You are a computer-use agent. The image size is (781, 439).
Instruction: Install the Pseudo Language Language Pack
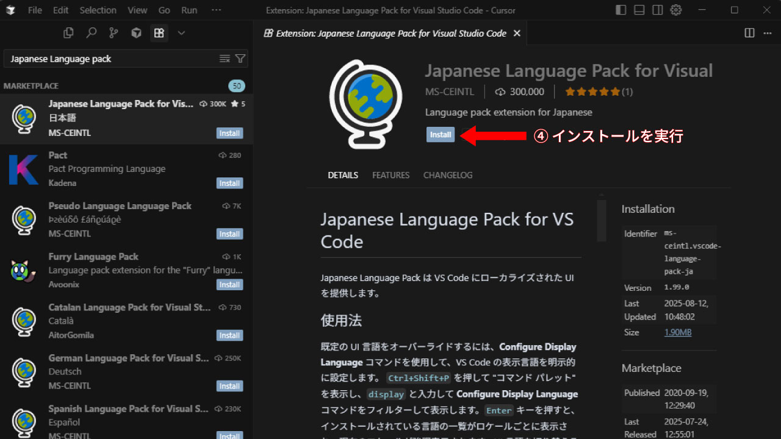229,234
